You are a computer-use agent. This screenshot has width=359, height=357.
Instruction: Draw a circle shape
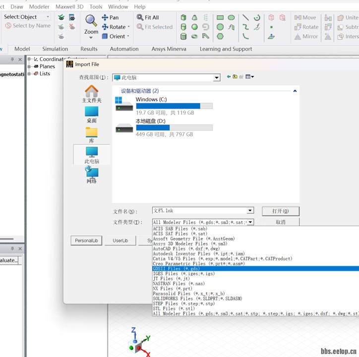tap(220, 27)
